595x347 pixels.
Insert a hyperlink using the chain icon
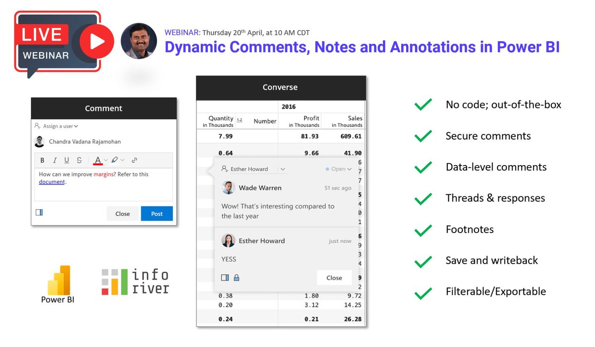(x=134, y=160)
